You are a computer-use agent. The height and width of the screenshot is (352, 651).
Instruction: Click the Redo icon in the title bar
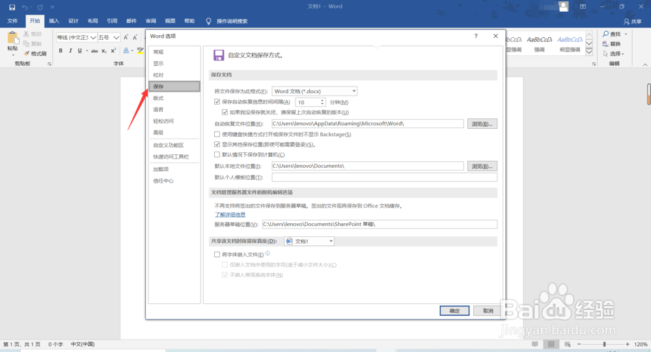40,7
